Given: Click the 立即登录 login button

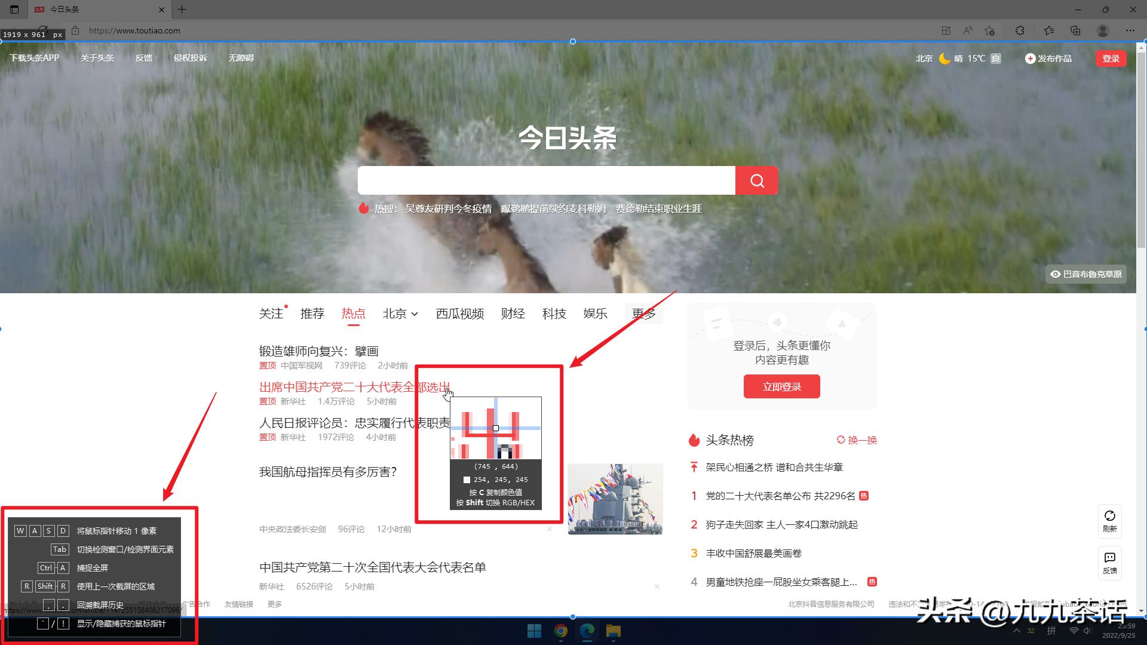Looking at the screenshot, I should pos(781,386).
